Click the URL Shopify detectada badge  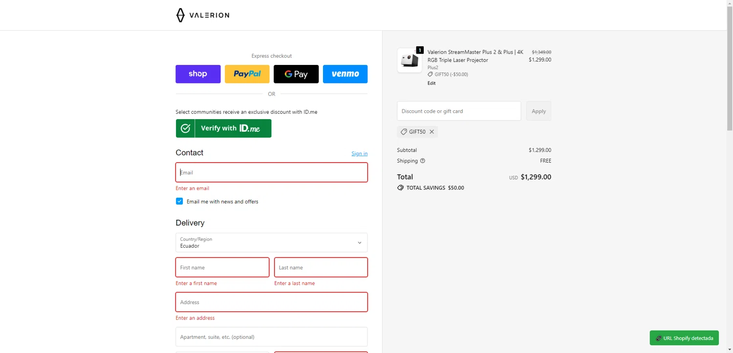pos(684,338)
